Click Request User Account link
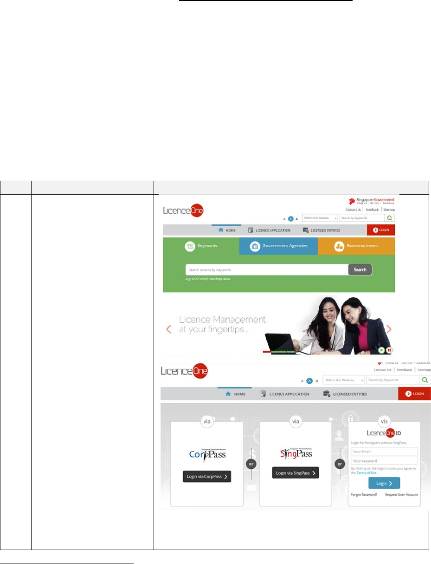This screenshot has height=564, width=431. click(401, 495)
